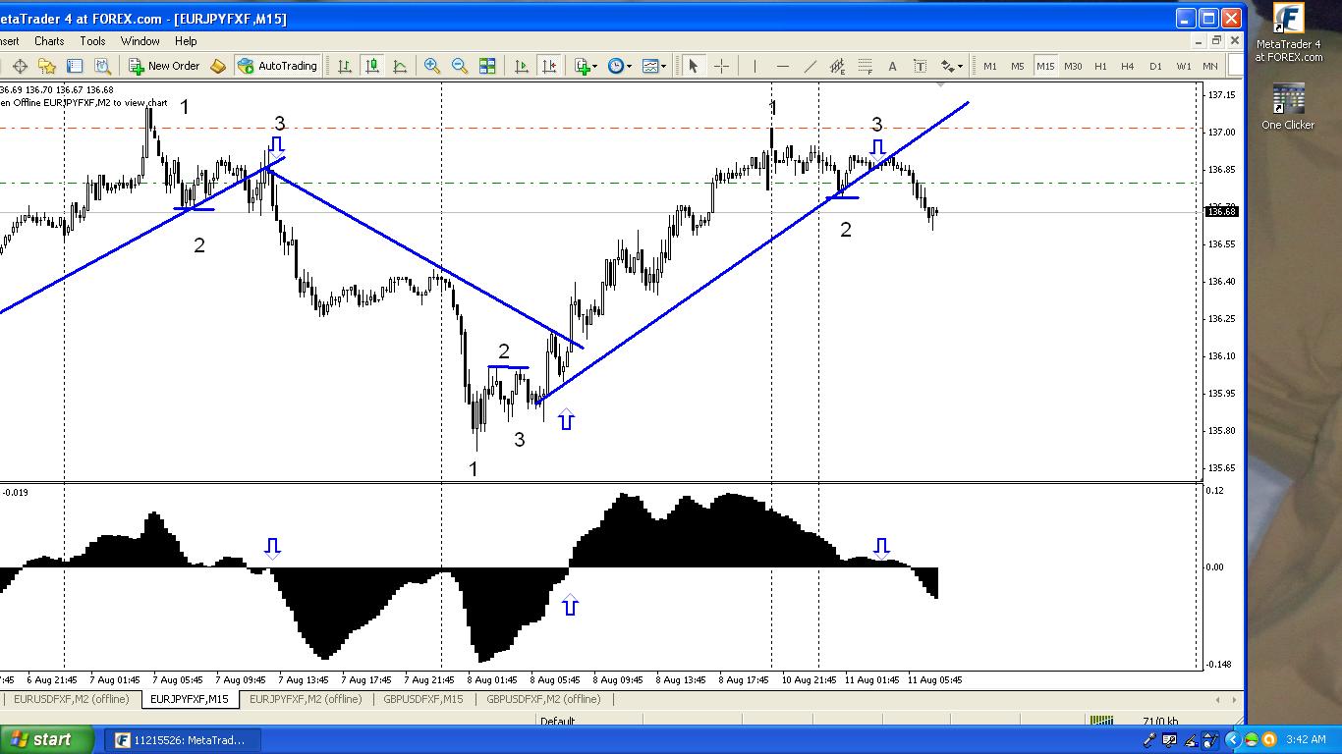Image resolution: width=1342 pixels, height=754 pixels.
Task: Switch chart to candlesticks style
Action: tap(372, 66)
